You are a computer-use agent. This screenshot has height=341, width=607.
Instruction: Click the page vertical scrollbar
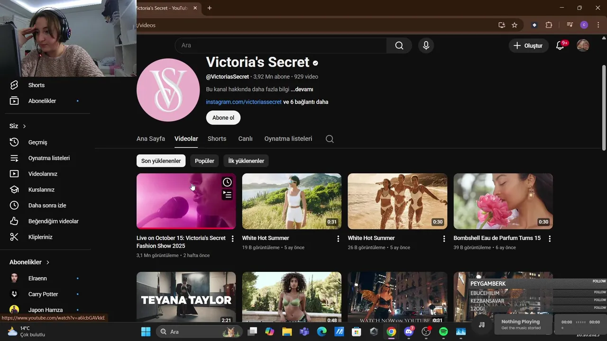(604, 108)
